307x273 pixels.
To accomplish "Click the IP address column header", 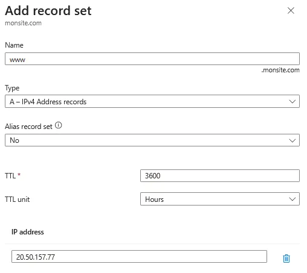I will pyautogui.click(x=28, y=232).
